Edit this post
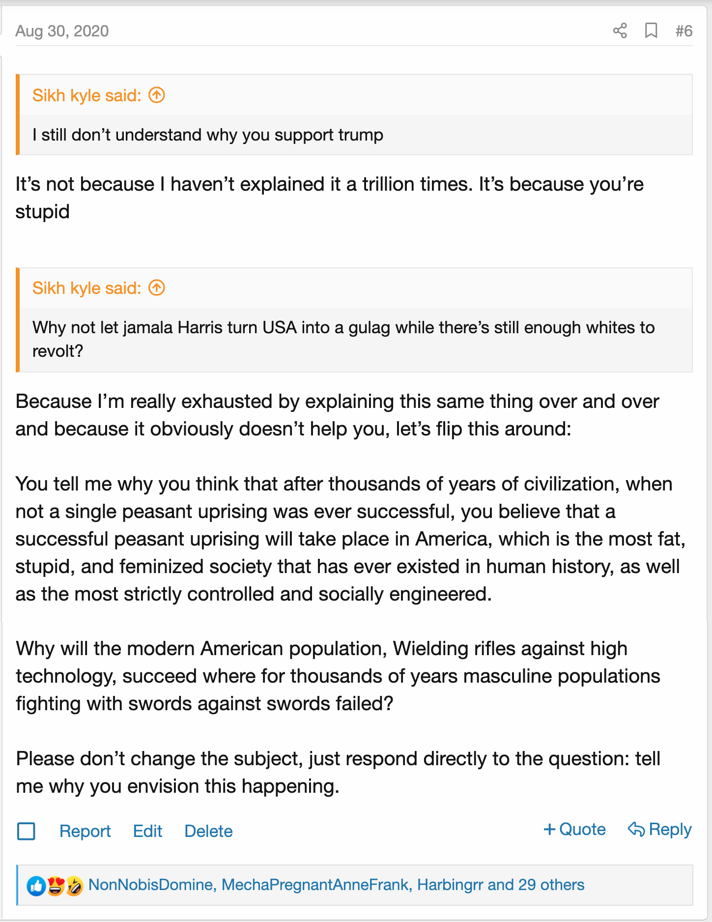Viewport: 712px width, 922px height. [x=147, y=831]
